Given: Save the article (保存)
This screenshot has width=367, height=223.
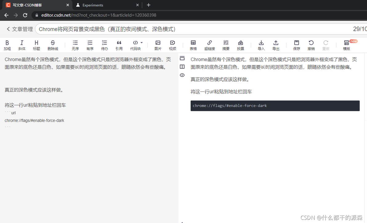Looking at the screenshot, I should click(296, 45).
